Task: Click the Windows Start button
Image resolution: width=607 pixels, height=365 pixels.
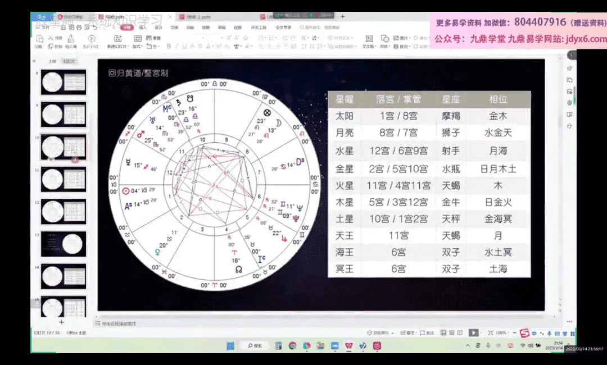Action: click(x=230, y=345)
